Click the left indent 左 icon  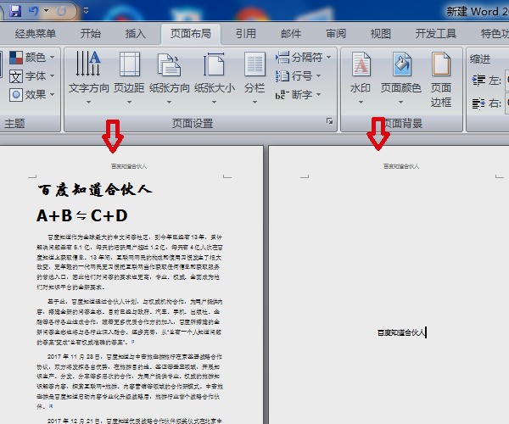tap(478, 80)
